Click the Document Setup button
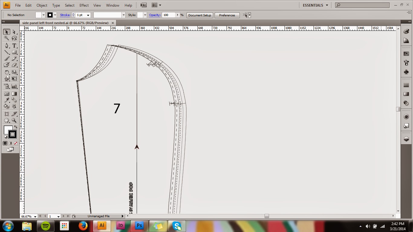This screenshot has width=413, height=232. click(200, 15)
